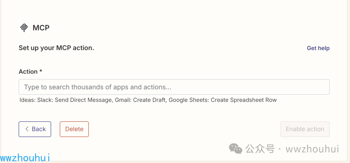350x163 pixels.
Task: Select the MCP heading text
Action: point(41,28)
